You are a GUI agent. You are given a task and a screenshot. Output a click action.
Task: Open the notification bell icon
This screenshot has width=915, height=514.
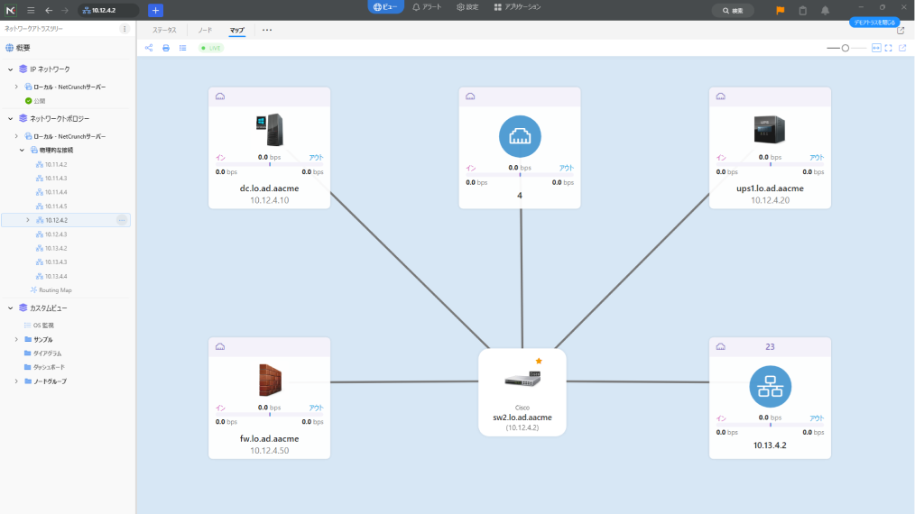coord(825,10)
